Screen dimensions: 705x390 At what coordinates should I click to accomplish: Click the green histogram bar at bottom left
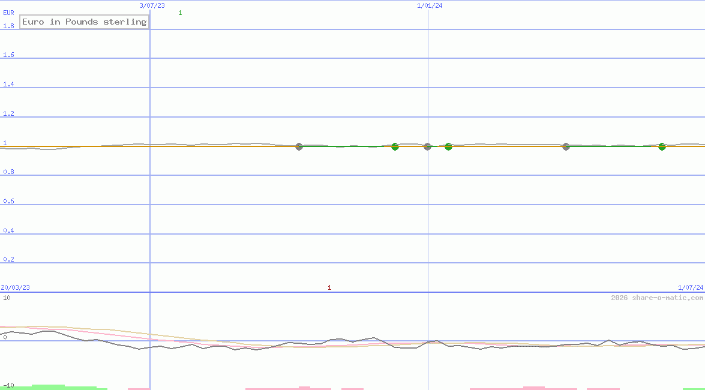pos(48,387)
